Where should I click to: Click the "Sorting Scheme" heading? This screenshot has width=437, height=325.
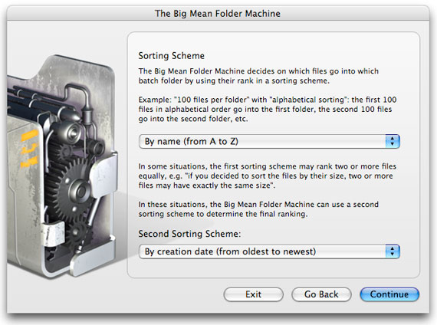[172, 56]
